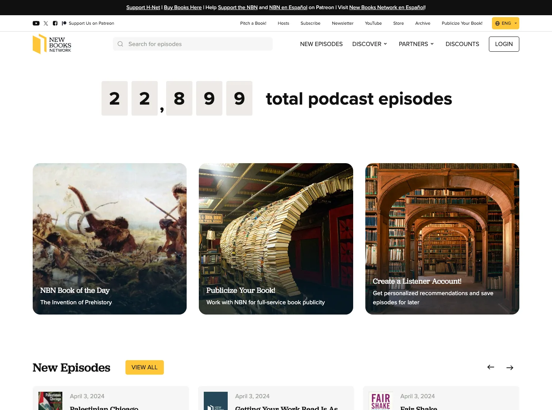The width and height of the screenshot is (552, 410).
Task: Click the globe language icon
Action: pyautogui.click(x=497, y=23)
